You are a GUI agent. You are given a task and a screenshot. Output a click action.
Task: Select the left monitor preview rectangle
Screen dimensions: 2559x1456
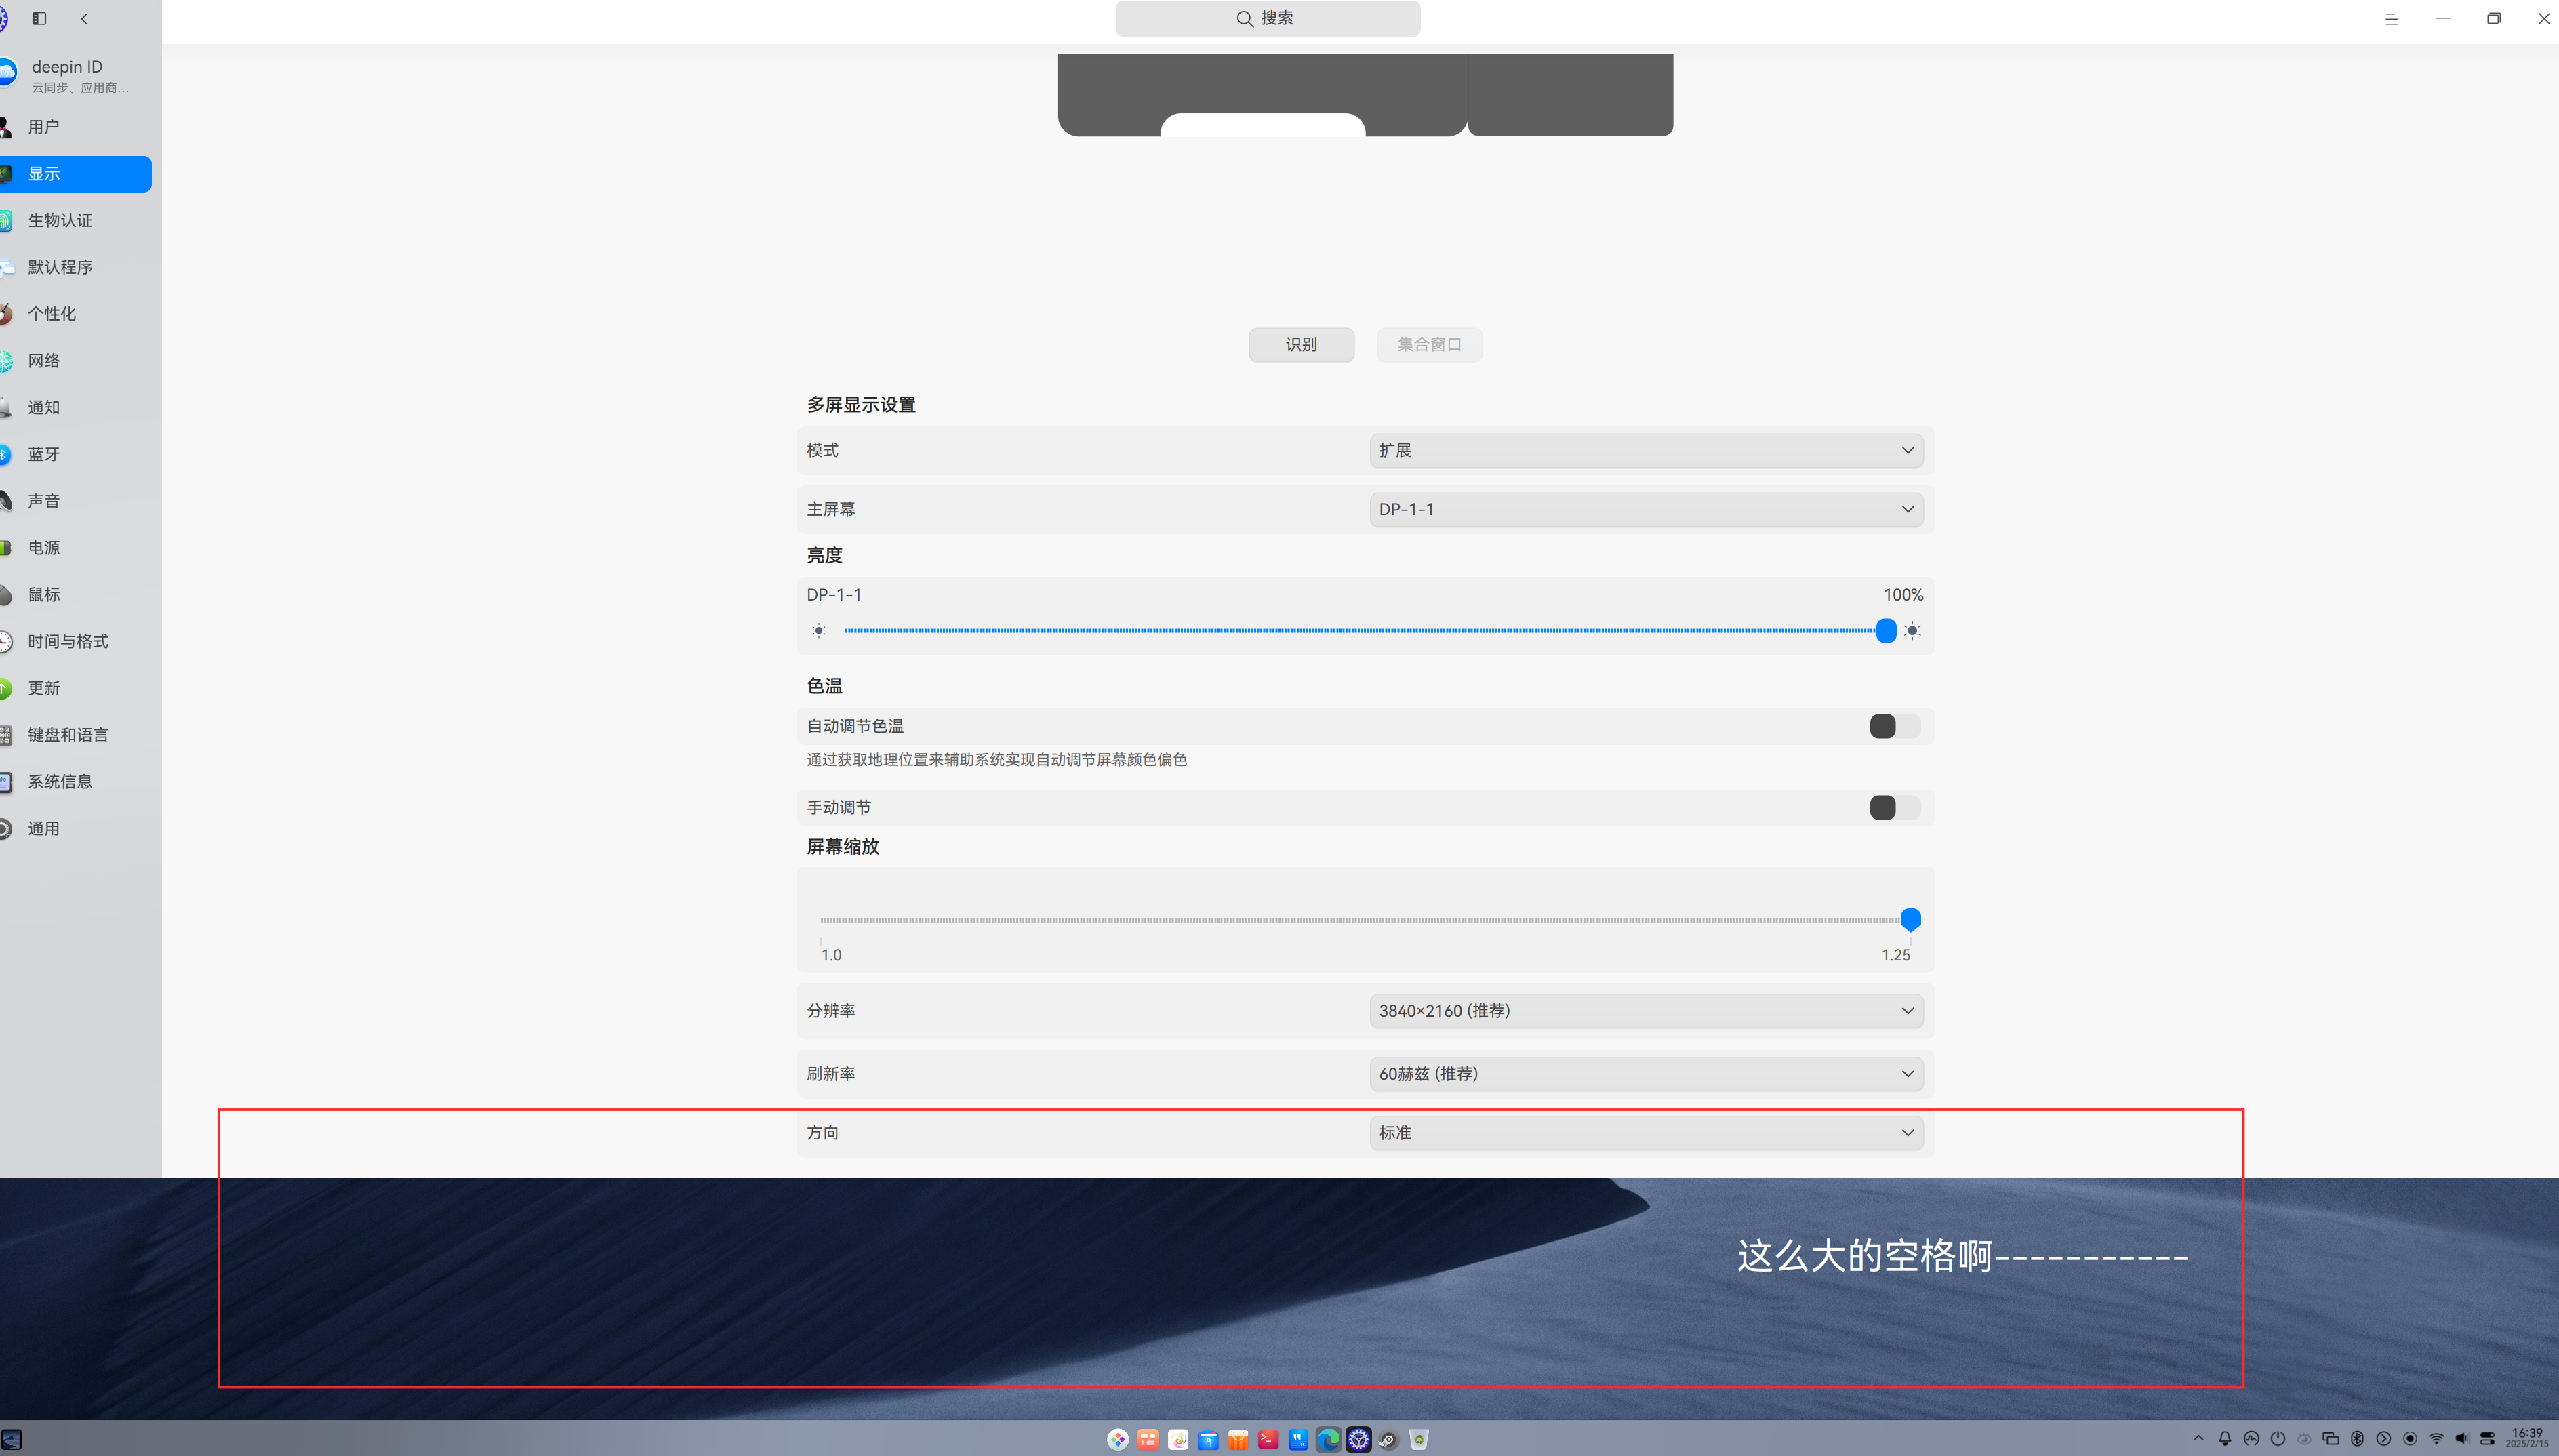[x=1262, y=95]
